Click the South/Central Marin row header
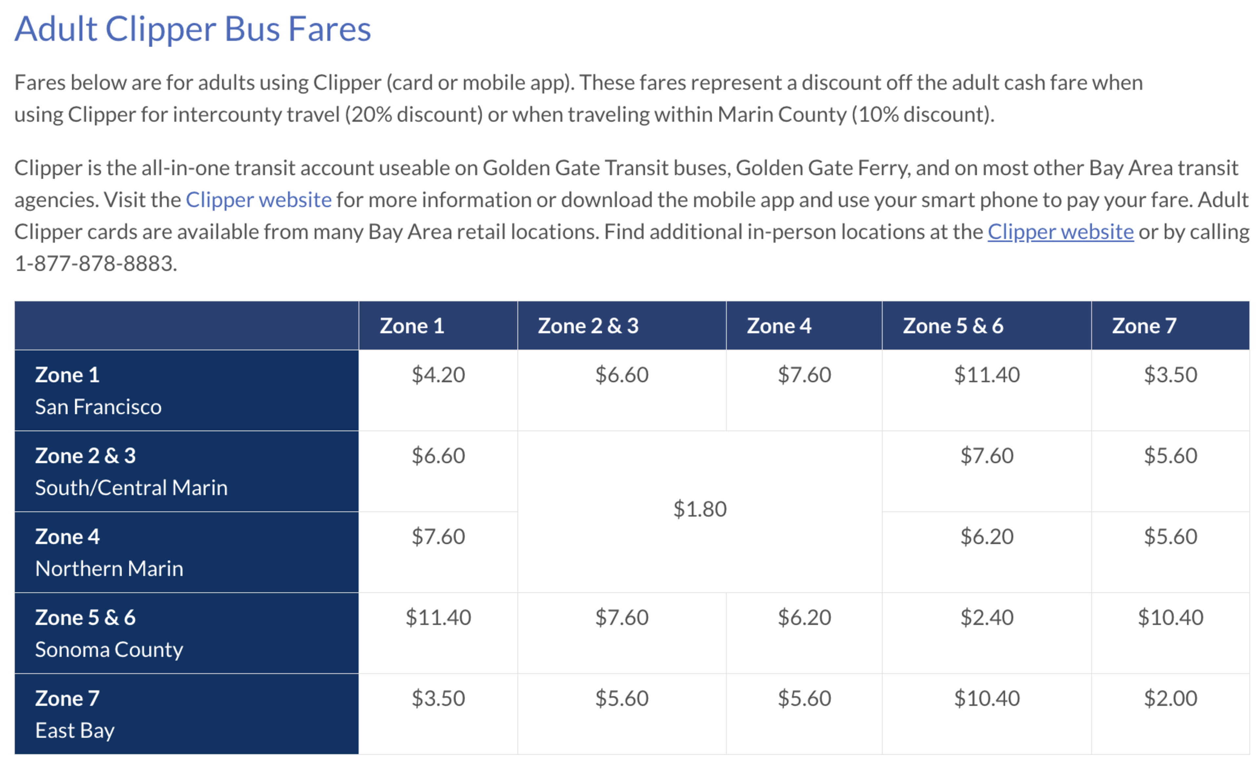The height and width of the screenshot is (763, 1259). 187,471
